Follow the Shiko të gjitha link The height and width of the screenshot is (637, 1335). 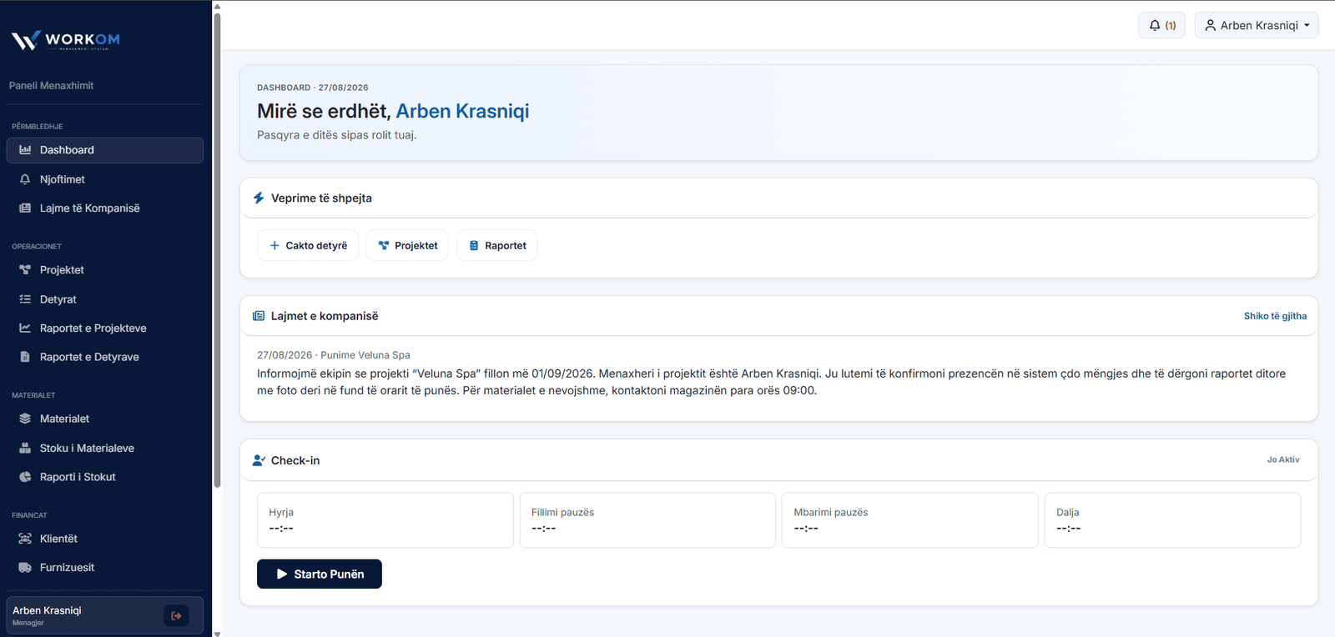pyautogui.click(x=1275, y=316)
